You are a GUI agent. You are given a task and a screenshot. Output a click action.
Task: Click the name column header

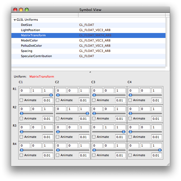pos(45,15)
